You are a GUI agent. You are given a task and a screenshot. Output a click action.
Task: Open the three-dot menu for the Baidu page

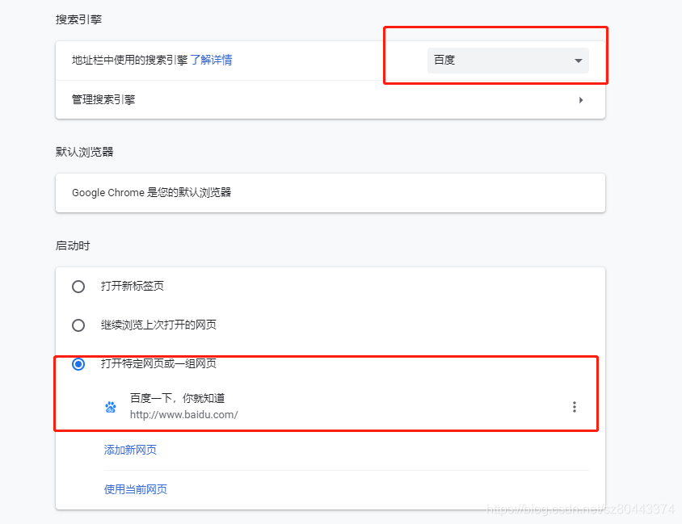[575, 407]
